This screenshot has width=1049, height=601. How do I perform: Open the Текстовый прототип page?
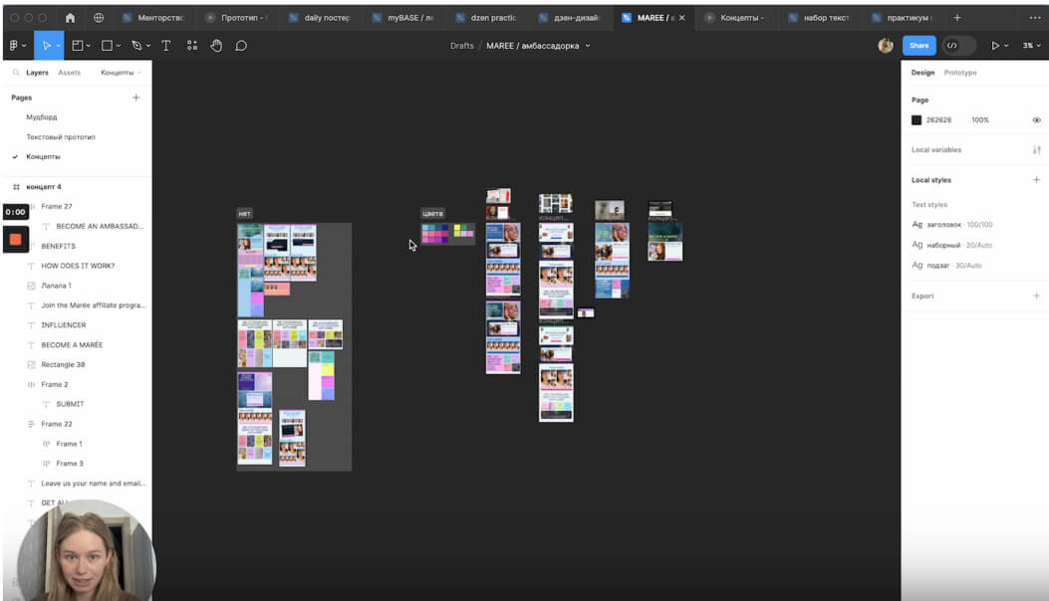pyautogui.click(x=60, y=137)
